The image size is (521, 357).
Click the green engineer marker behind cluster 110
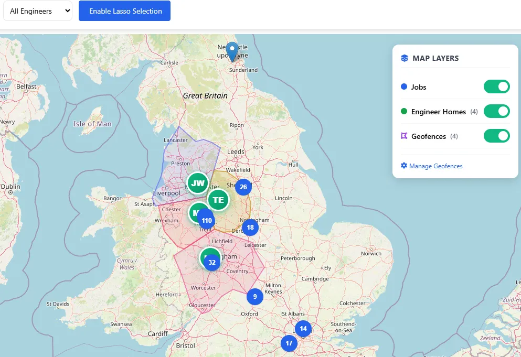(194, 212)
